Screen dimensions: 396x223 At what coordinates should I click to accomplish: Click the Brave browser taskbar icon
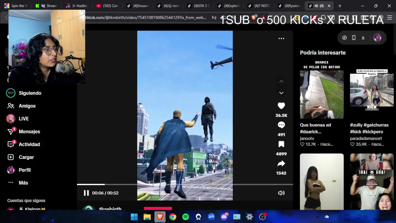pyautogui.click(x=160, y=217)
